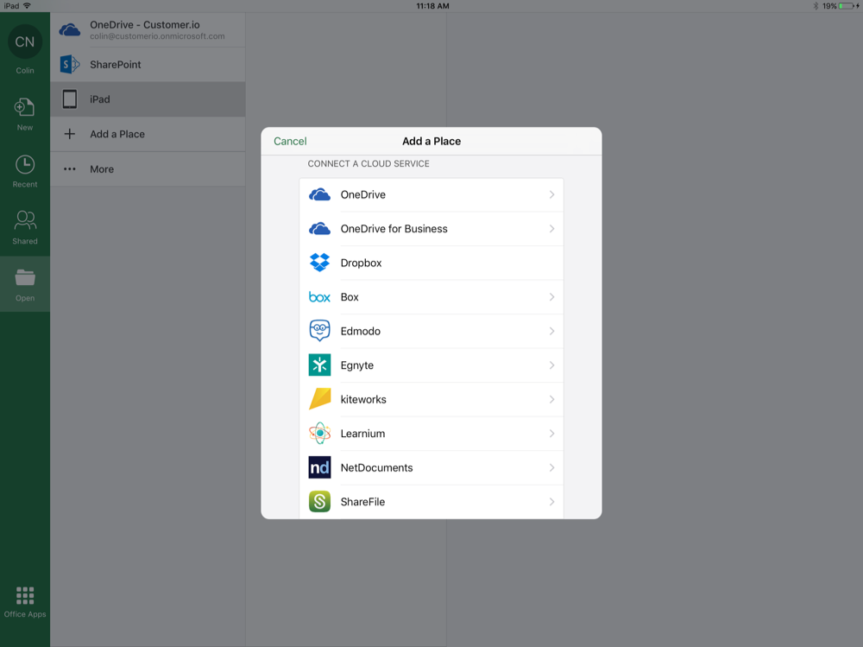The image size is (863, 647).
Task: Tap the Add a Place dialog title
Action: (x=431, y=141)
